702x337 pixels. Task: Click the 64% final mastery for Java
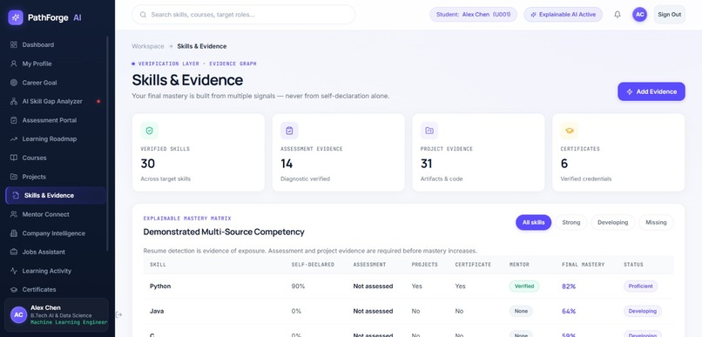pyautogui.click(x=569, y=311)
